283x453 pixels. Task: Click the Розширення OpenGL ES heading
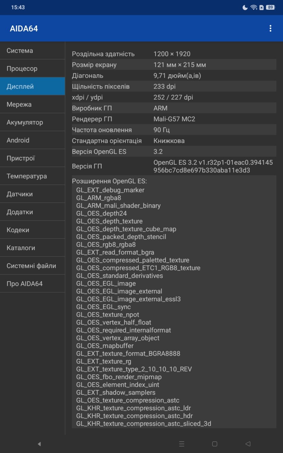click(x=109, y=181)
